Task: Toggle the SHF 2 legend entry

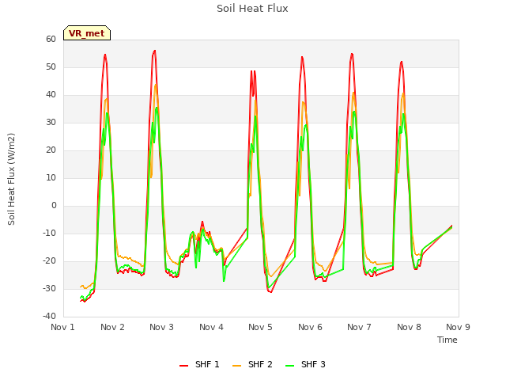Action: tap(252, 364)
